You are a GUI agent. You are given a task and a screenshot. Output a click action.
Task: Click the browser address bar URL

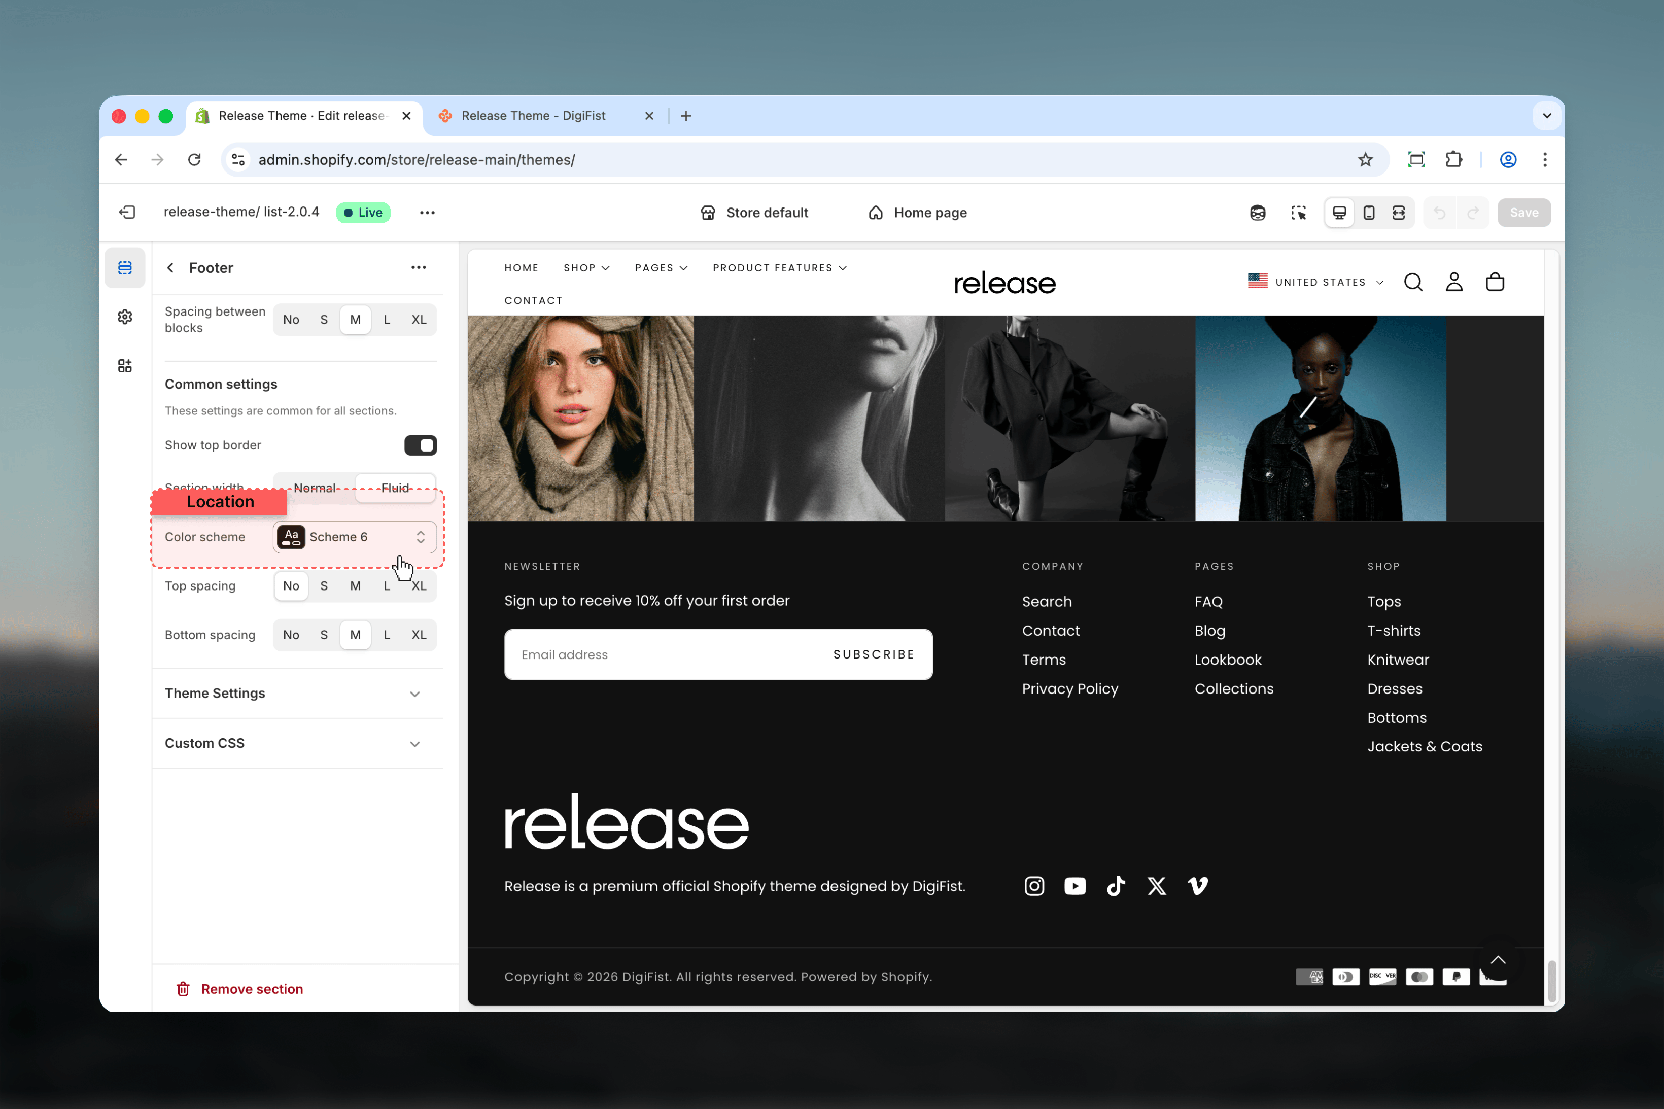[x=417, y=159]
